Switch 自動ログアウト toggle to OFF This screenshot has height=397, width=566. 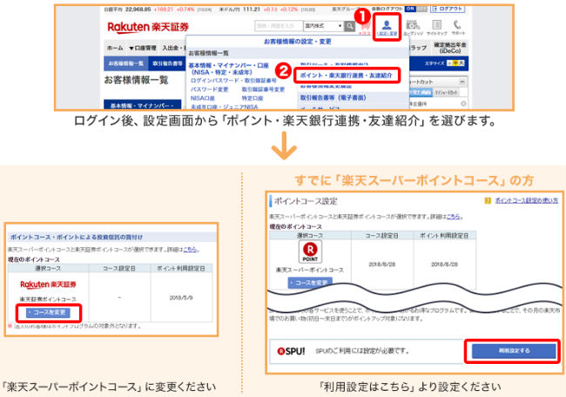421,9
